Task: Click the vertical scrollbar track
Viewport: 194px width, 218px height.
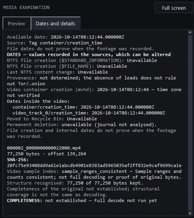Action: pos(190,123)
